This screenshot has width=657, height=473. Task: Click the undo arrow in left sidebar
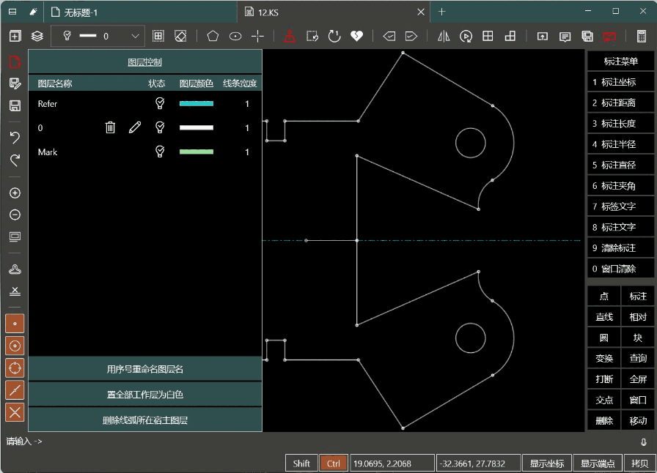pyautogui.click(x=15, y=138)
